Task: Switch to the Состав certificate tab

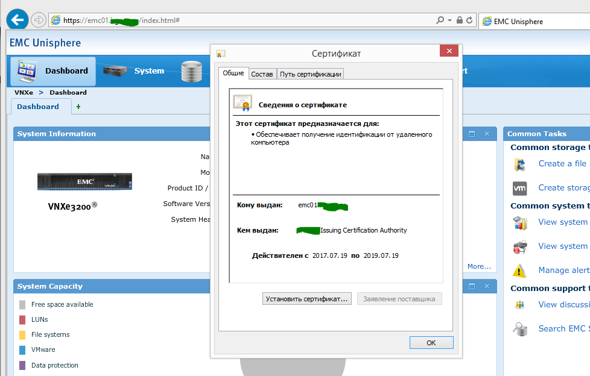Action: (x=262, y=74)
